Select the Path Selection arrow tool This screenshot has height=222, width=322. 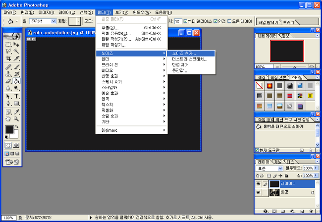point(8,96)
